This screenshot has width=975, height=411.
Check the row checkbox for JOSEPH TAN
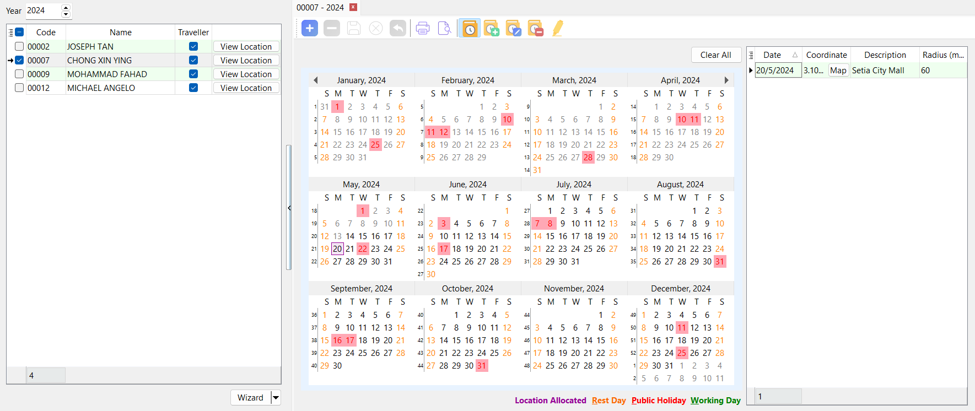19,46
